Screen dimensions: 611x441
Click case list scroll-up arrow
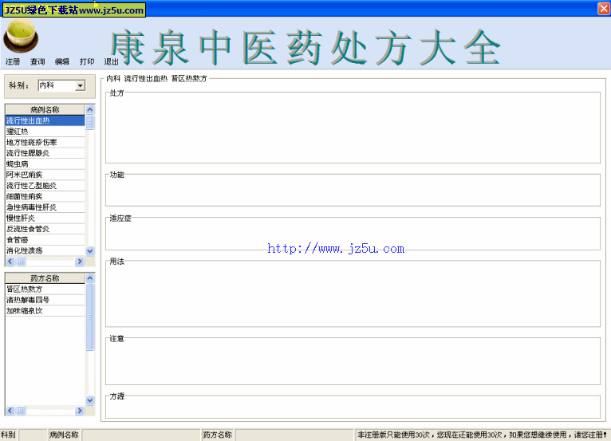pyautogui.click(x=90, y=109)
